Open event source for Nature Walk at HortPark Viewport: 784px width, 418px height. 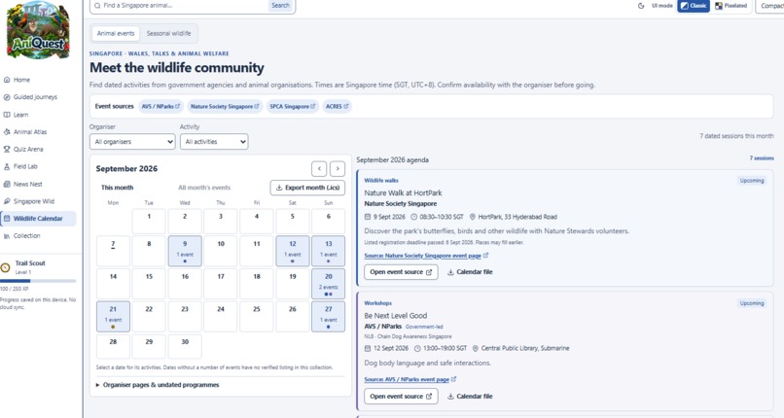(401, 272)
